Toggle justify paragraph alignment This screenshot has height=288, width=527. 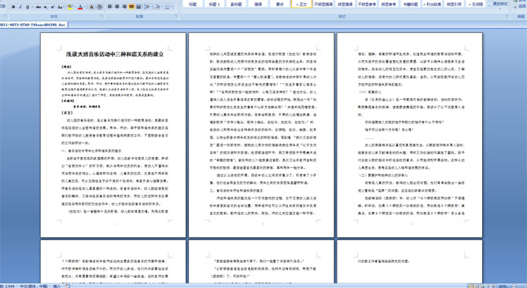click(x=131, y=7)
